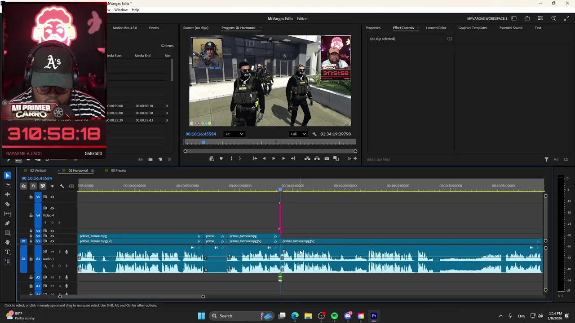Select the Hand tool
575x323 pixels.
pyautogui.click(x=7, y=242)
